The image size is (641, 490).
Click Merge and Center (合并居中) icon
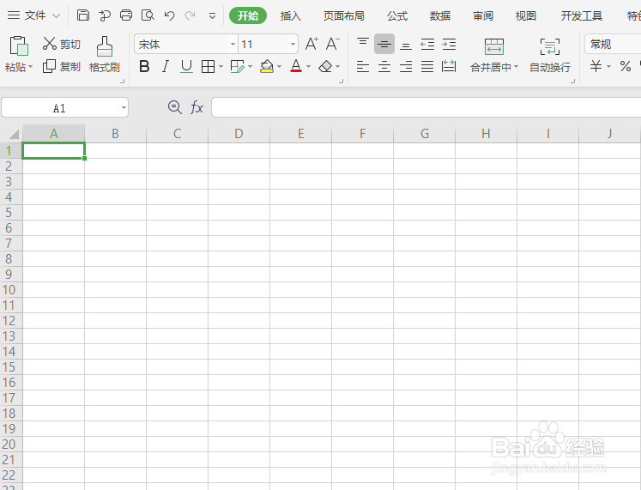click(x=493, y=46)
